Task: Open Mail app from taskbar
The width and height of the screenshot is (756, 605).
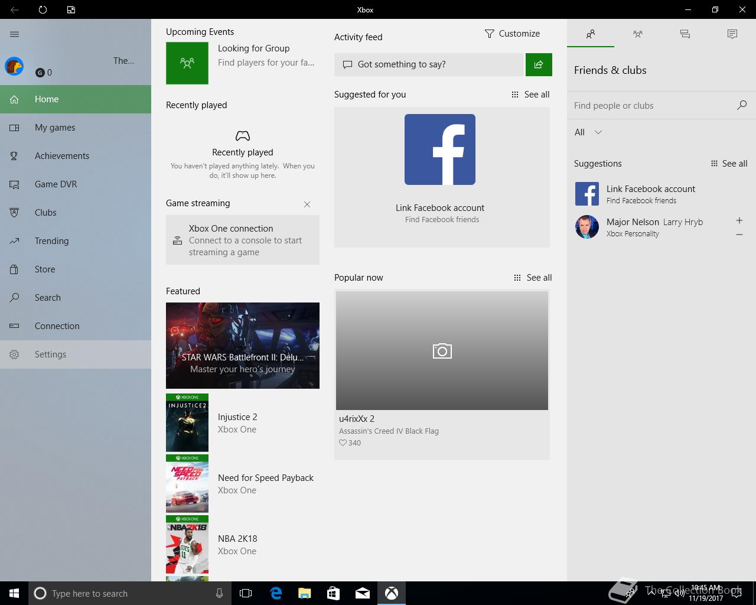Action: 363,593
